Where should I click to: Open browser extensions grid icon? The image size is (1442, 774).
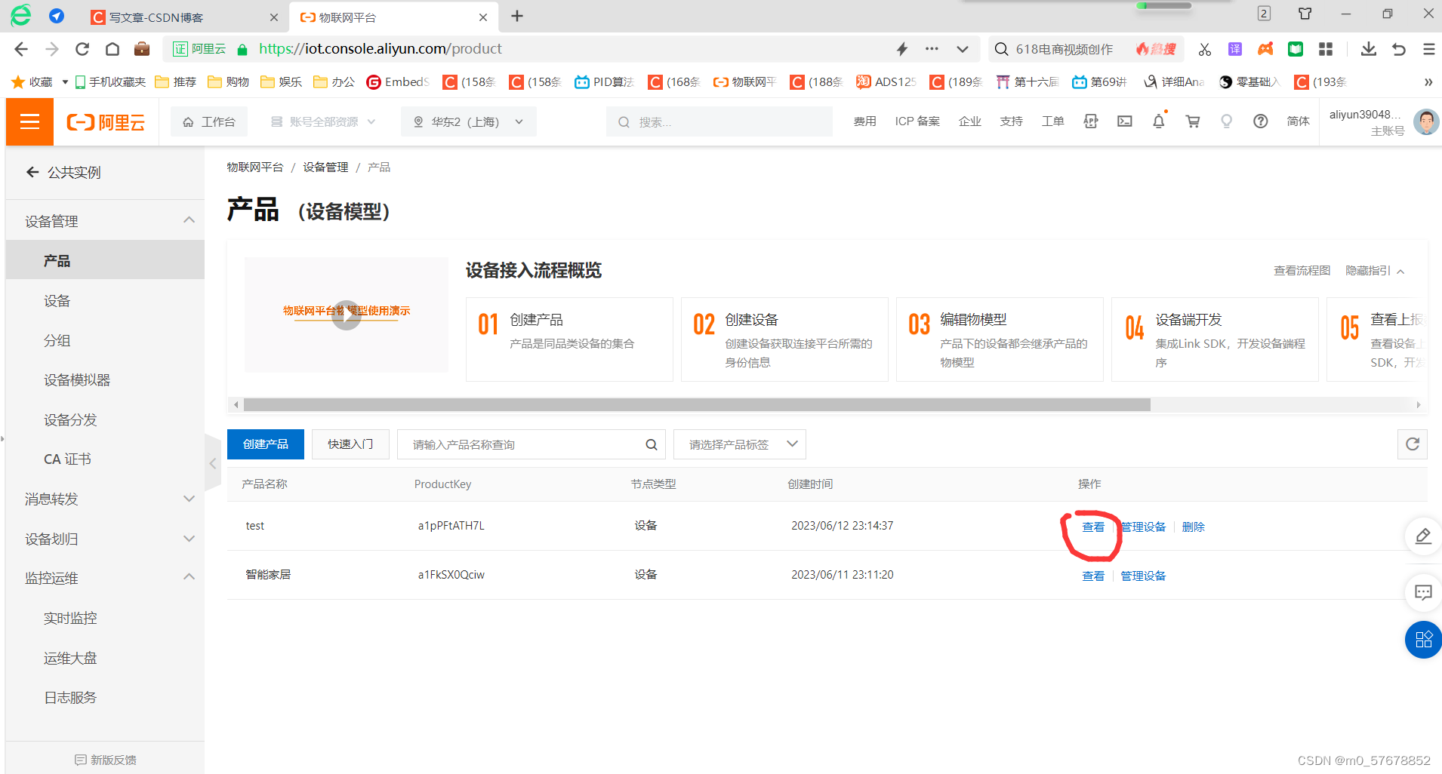pyautogui.click(x=1326, y=49)
